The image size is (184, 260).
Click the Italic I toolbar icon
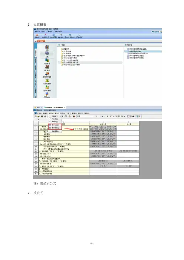[105, 116]
